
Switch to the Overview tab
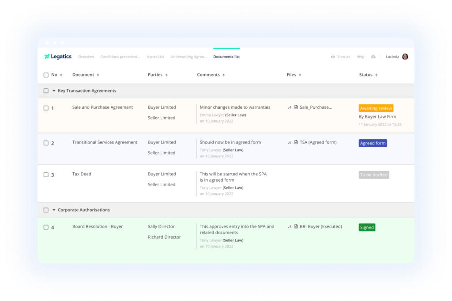(86, 57)
